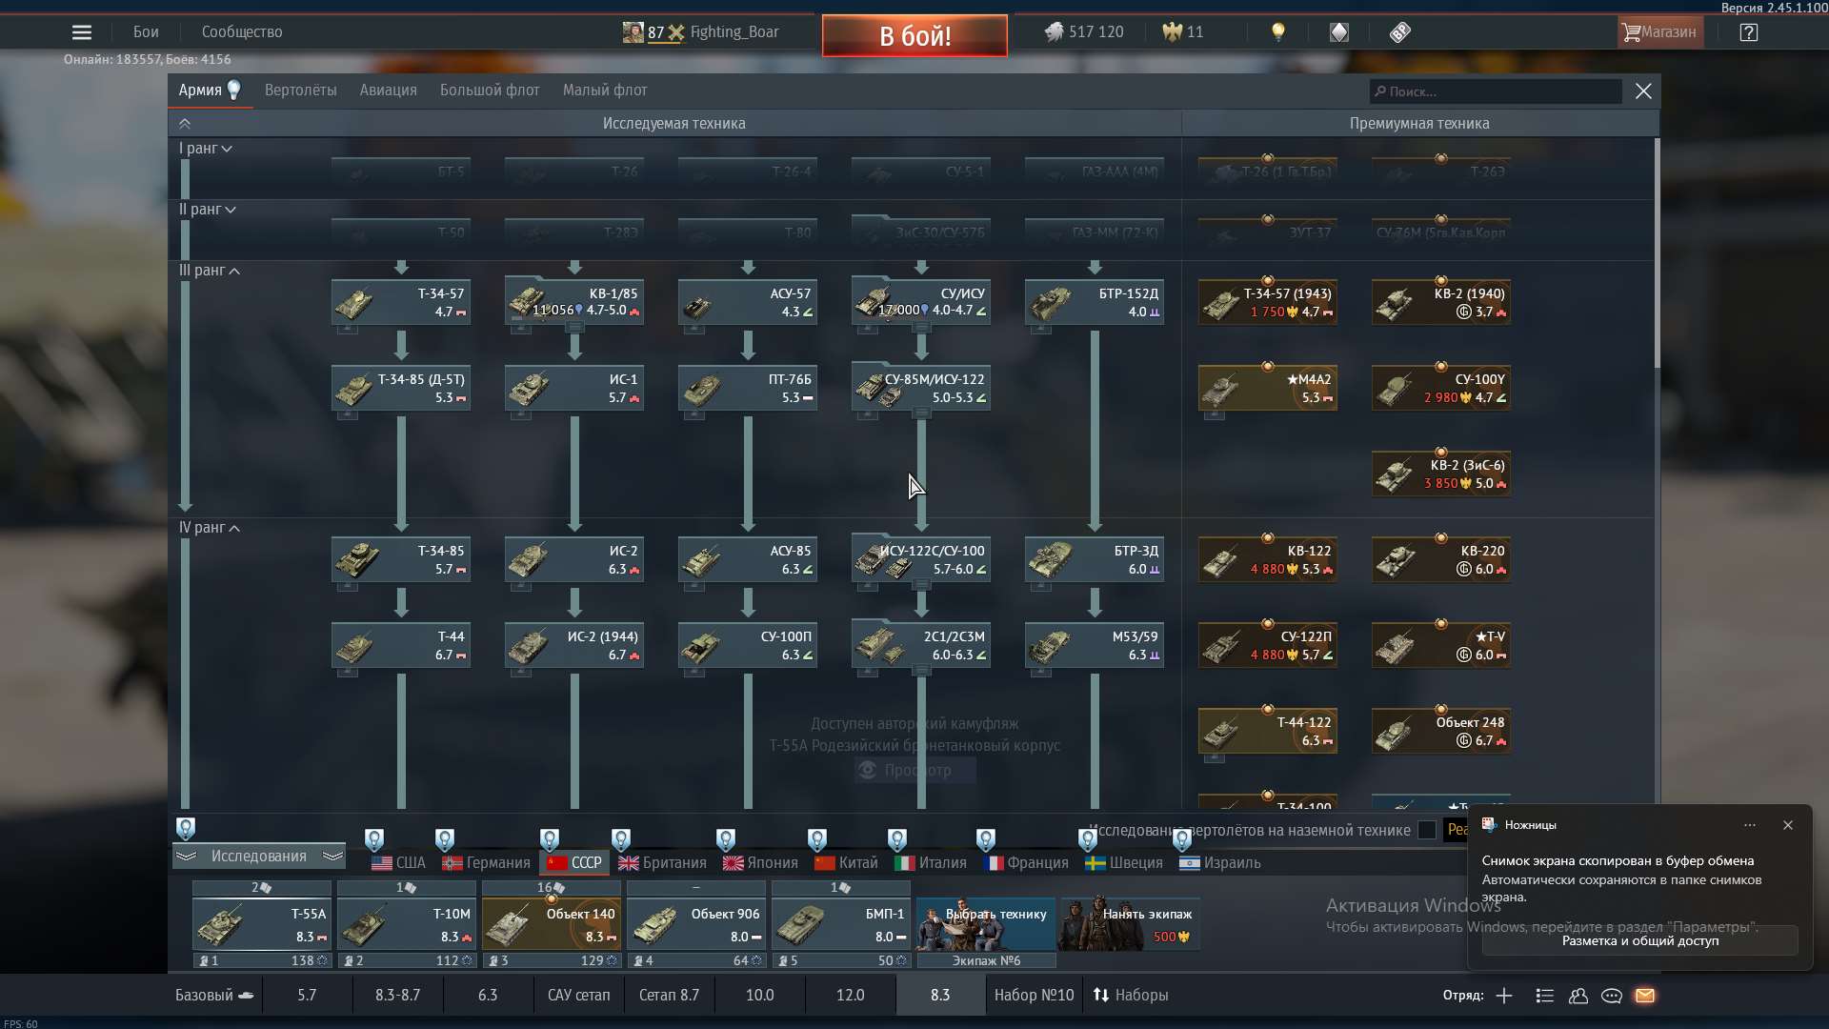The image size is (1829, 1029).
Task: Select the БМП-1 crew slot
Action: point(841,924)
